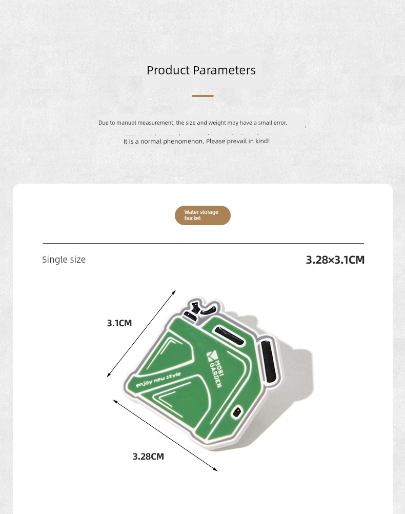
Task: Click the enjoy new style text on pin
Action: pyautogui.click(x=158, y=380)
